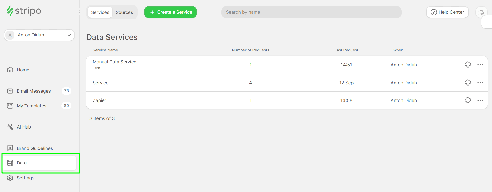The image size is (492, 192).
Task: Go to Home in the sidebar
Action: click(23, 70)
